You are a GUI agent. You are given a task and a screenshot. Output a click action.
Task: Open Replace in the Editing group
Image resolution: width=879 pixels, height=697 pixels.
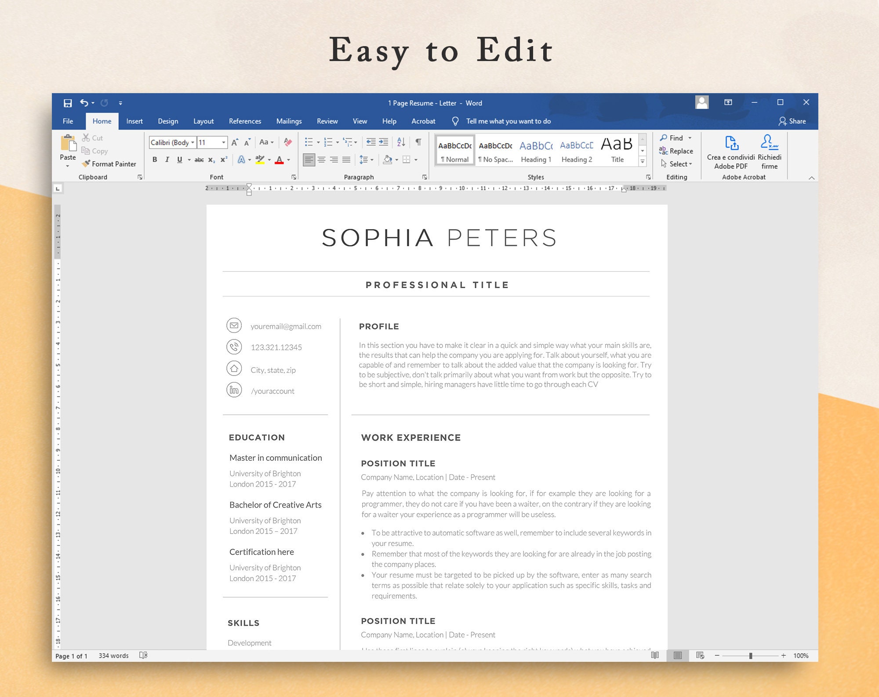[x=679, y=151]
